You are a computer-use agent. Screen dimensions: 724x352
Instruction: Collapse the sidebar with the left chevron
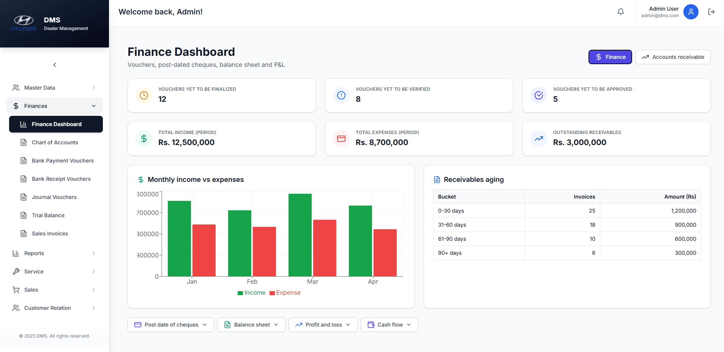pos(55,65)
